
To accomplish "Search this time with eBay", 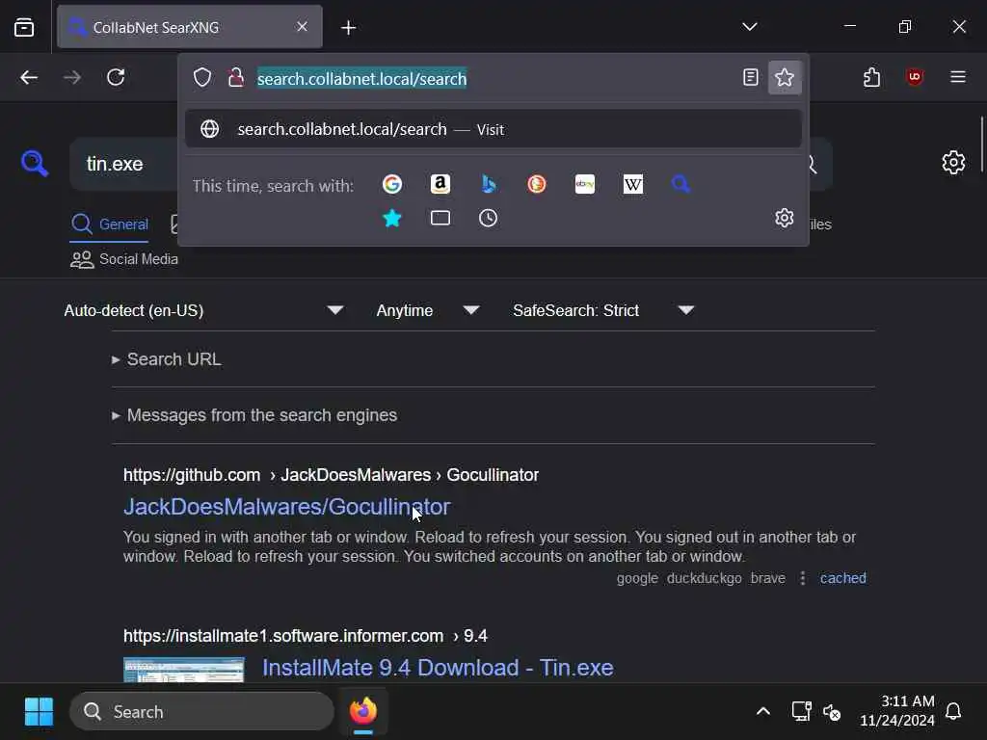I will tap(585, 184).
